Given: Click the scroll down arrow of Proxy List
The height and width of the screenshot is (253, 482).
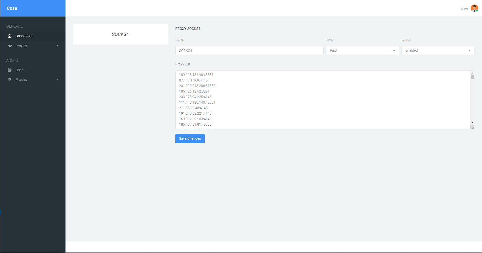Looking at the screenshot, I should pos(472,122).
